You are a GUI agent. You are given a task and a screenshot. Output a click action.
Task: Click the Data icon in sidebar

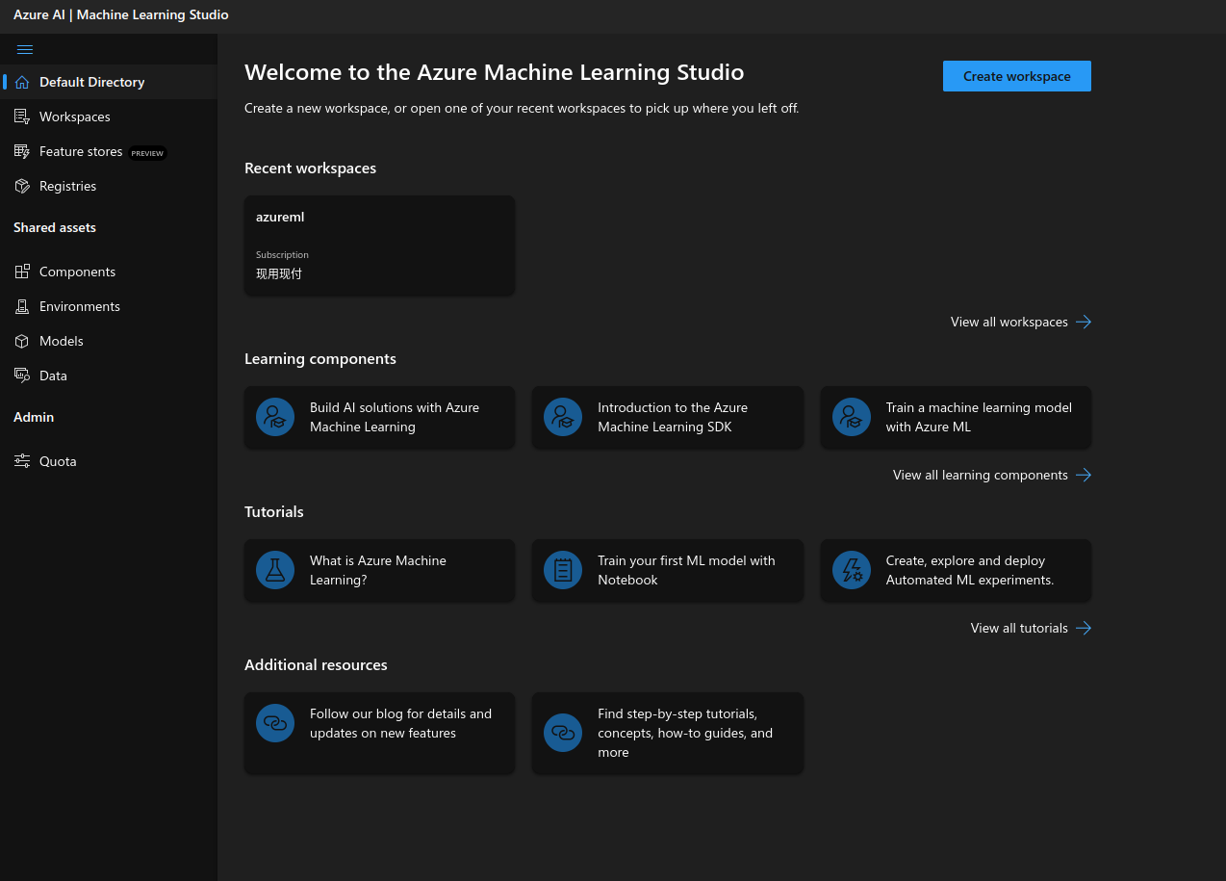pos(22,376)
